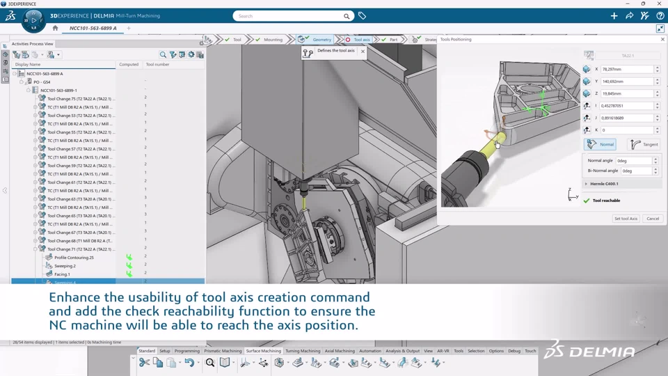The height and width of the screenshot is (376, 668).
Task: Click the Set tool Axis button
Action: click(x=626, y=219)
